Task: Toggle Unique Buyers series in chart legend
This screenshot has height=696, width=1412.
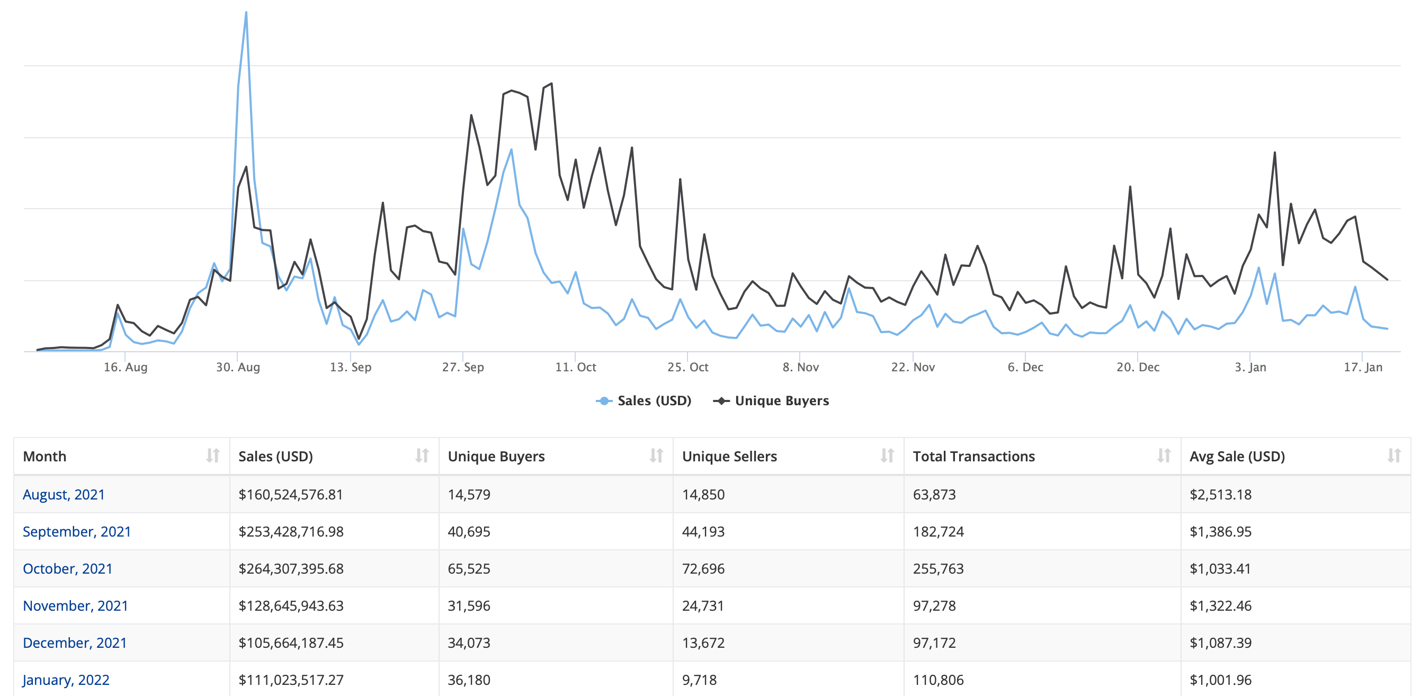Action: click(x=771, y=400)
